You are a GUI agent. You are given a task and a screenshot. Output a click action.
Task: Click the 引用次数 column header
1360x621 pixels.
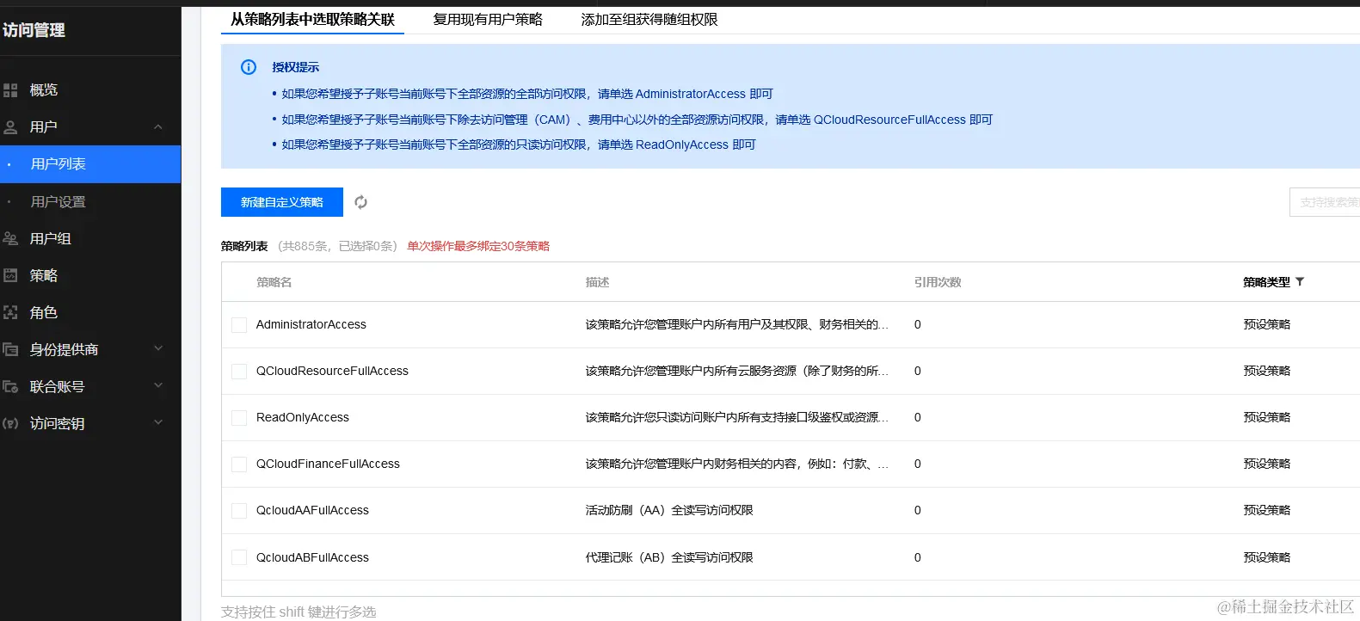pos(938,282)
